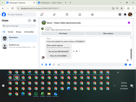Open Outlook from the taskbar
Image resolution: width=136 pixels, height=102 pixels.
[55, 94]
